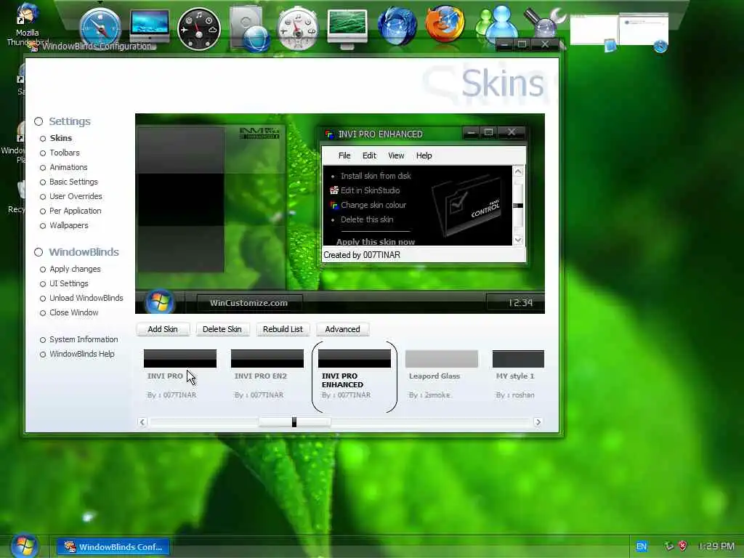
Task: Click Change skin colour icon in preview
Action: coord(334,205)
